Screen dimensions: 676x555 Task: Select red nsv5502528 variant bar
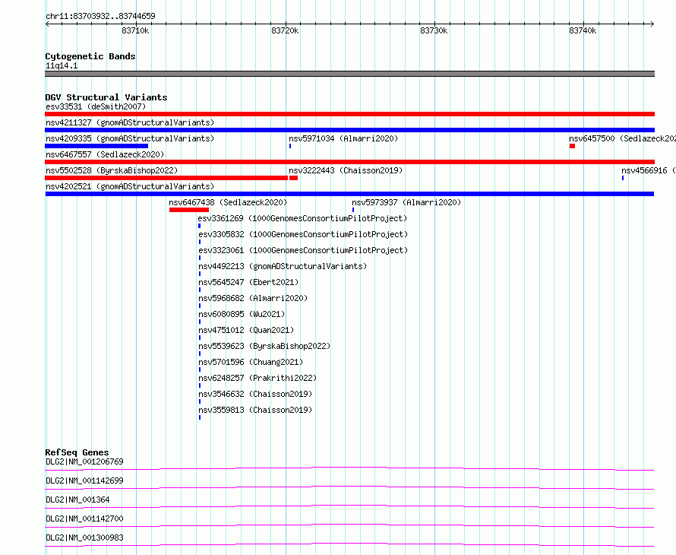(x=166, y=178)
